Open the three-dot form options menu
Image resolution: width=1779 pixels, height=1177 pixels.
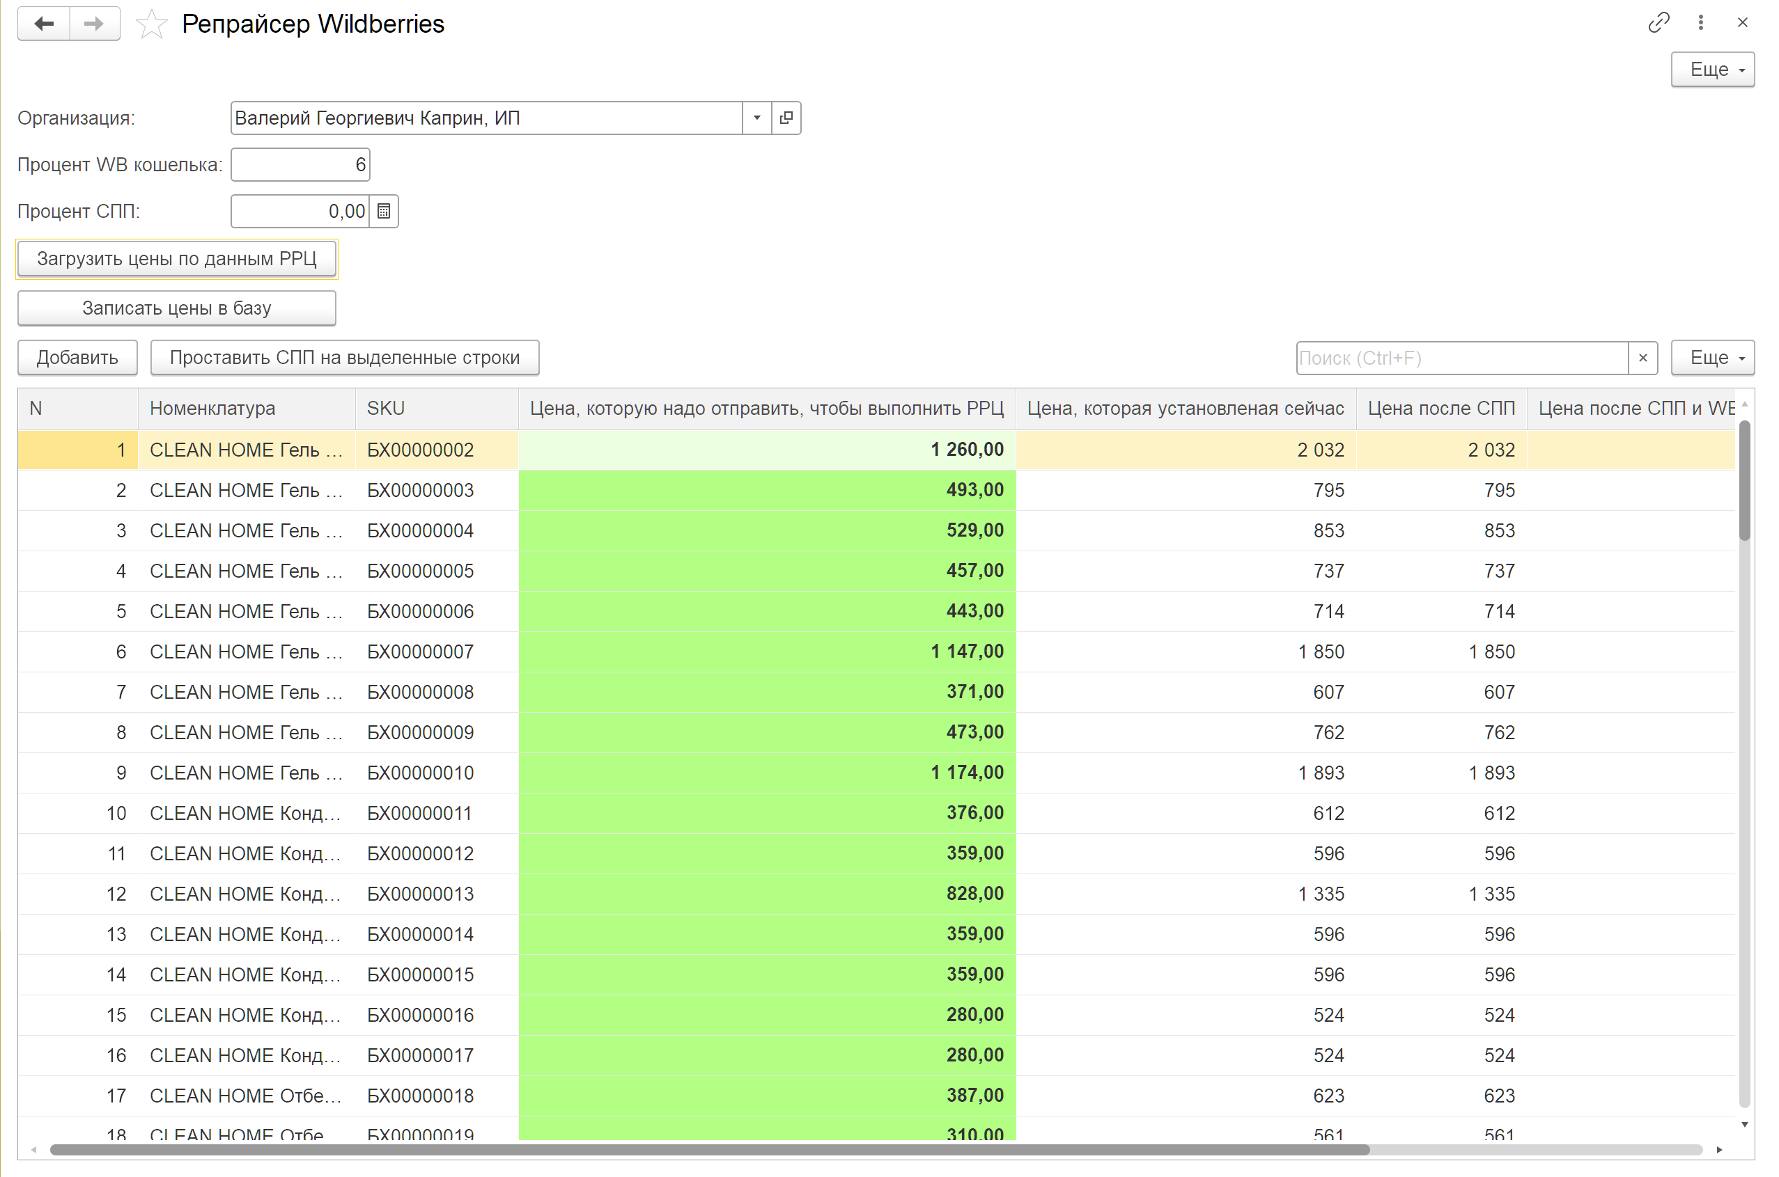[x=1701, y=22]
